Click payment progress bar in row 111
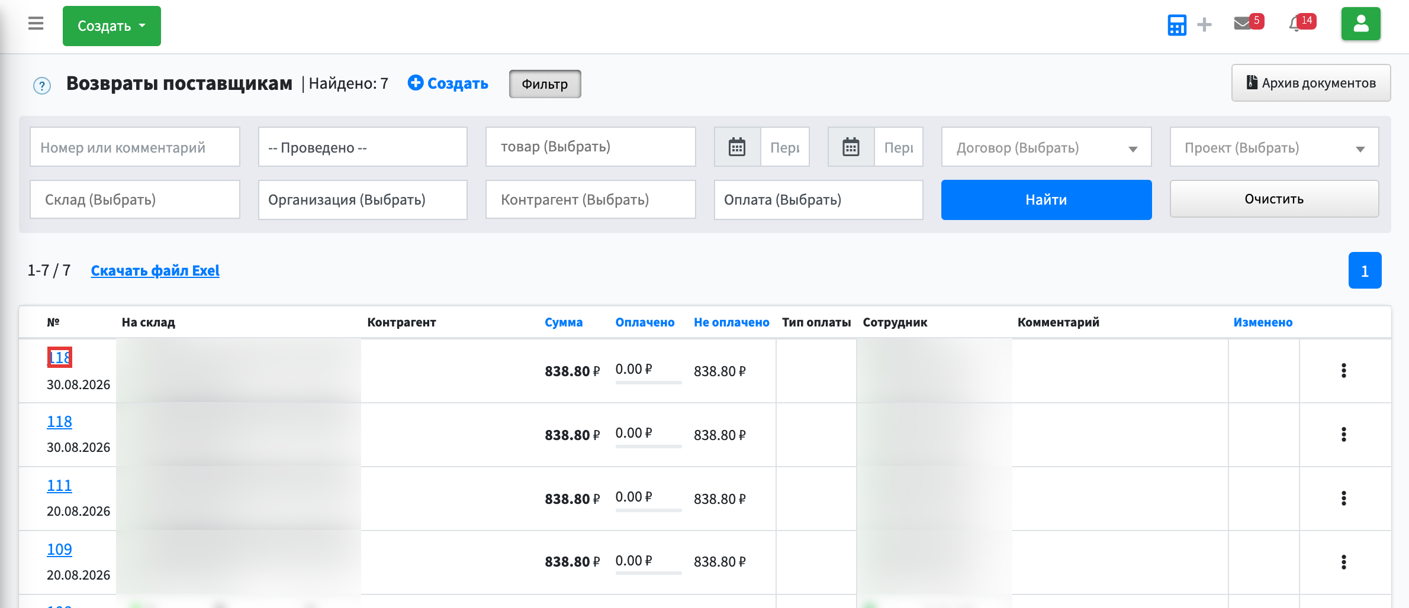The image size is (1409, 608). click(649, 510)
